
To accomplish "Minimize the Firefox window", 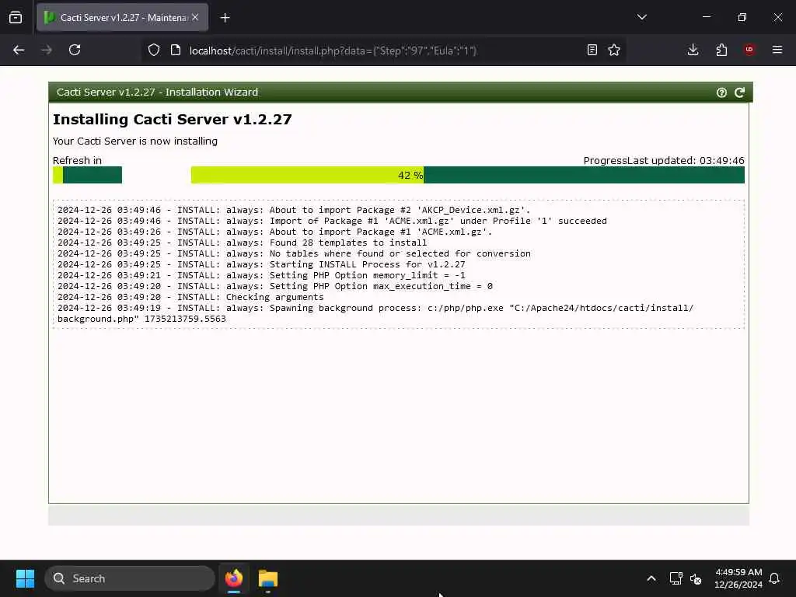I will (706, 17).
